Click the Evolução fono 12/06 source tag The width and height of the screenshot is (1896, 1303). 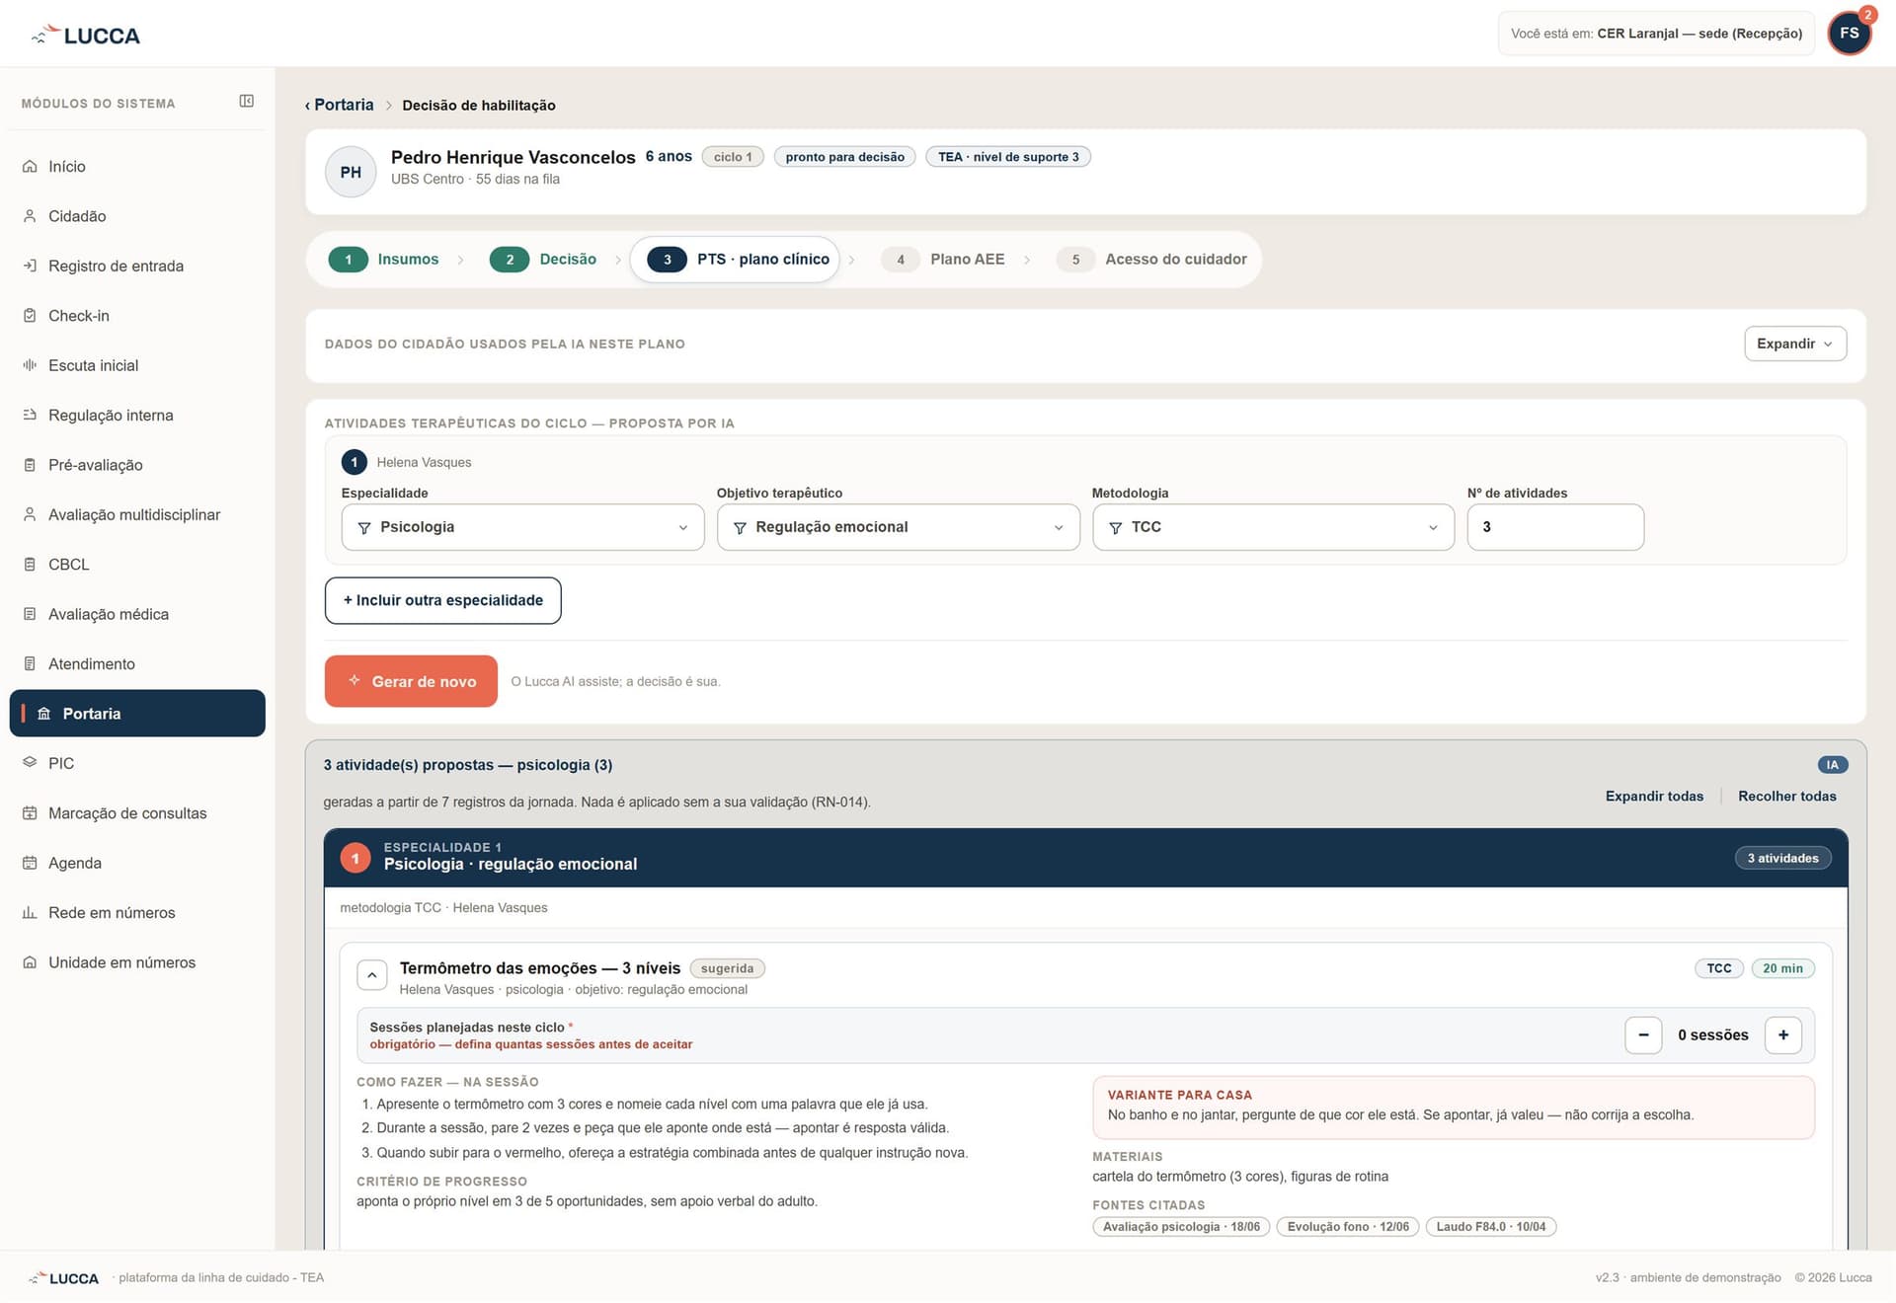1348,1227
